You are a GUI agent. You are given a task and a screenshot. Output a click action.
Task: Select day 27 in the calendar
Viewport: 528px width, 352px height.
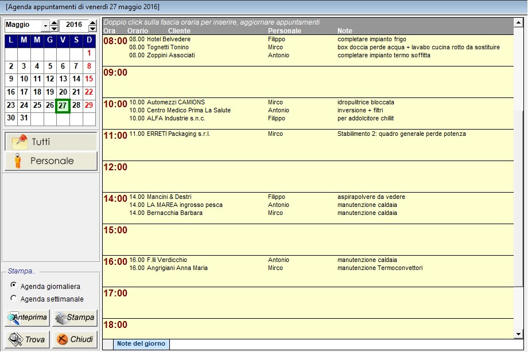tap(63, 105)
